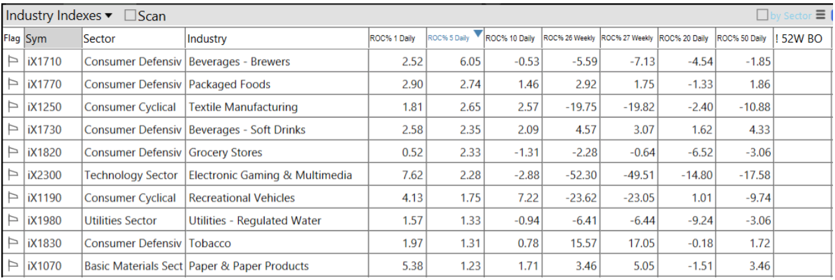Flag the iX1770 Packaged Foods row
The width and height of the screenshot is (835, 280).
(x=12, y=85)
